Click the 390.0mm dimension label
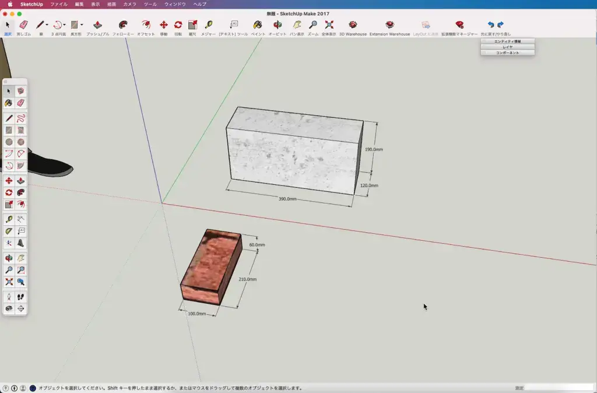This screenshot has width=597, height=393. click(287, 199)
